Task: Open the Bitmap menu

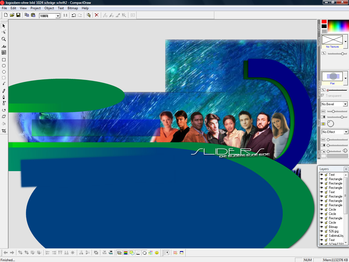Action: tap(73, 8)
